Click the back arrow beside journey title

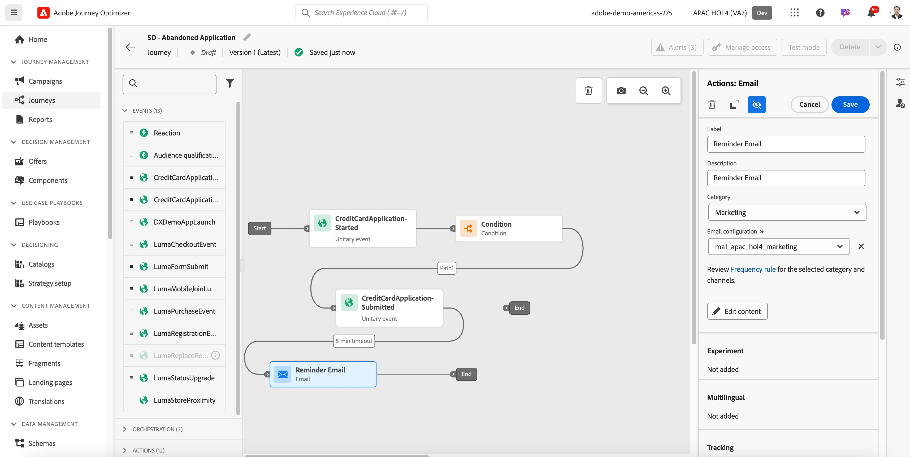tap(130, 47)
